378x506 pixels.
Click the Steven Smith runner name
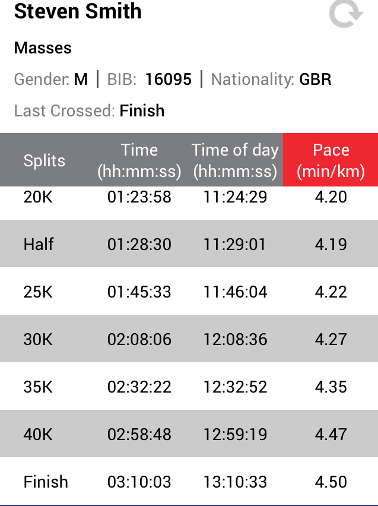tap(78, 12)
